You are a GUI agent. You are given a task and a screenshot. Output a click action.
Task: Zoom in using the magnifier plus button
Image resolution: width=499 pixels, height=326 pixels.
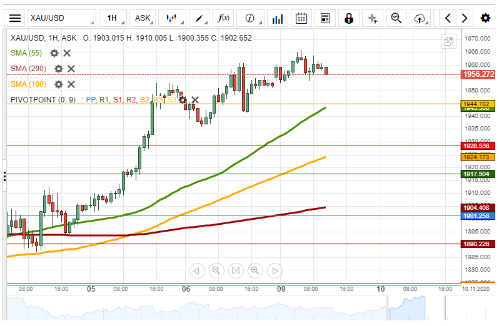click(x=255, y=270)
